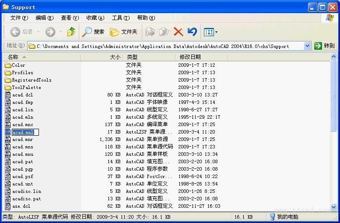Open the Back history dropdown arrow

pyautogui.click(x=38, y=32)
